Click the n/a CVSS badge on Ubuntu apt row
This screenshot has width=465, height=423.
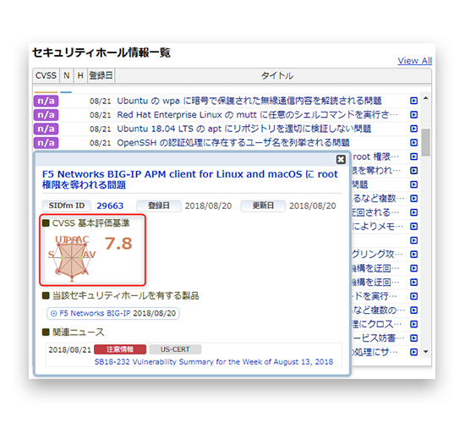tap(46, 129)
